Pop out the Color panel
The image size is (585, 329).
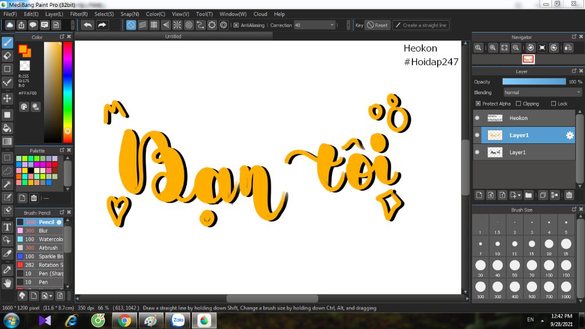(62, 37)
